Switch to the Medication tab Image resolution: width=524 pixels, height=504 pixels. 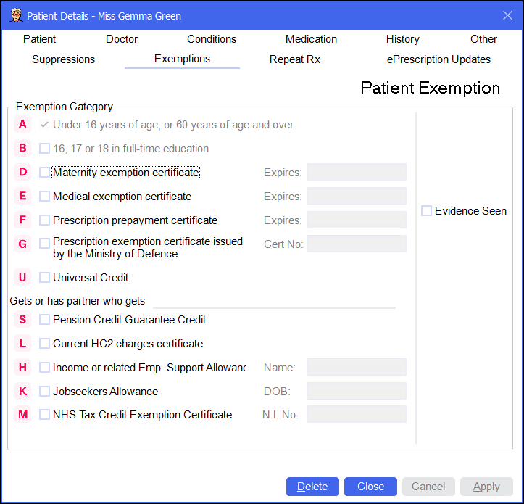311,39
